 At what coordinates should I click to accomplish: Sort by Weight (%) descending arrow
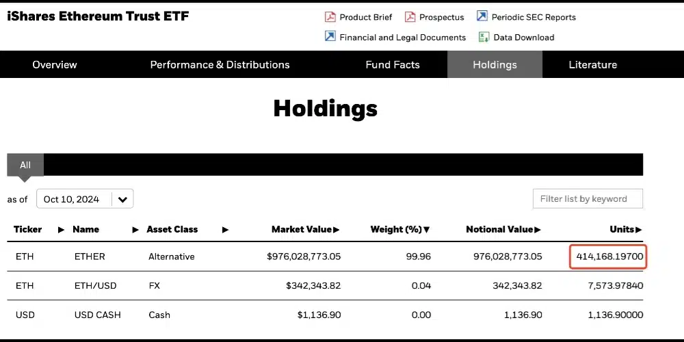point(427,230)
